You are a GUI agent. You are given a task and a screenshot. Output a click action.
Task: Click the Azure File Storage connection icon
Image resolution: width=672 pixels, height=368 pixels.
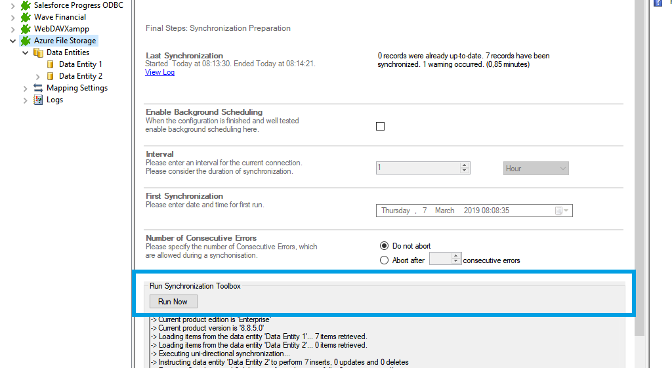pyautogui.click(x=26, y=41)
